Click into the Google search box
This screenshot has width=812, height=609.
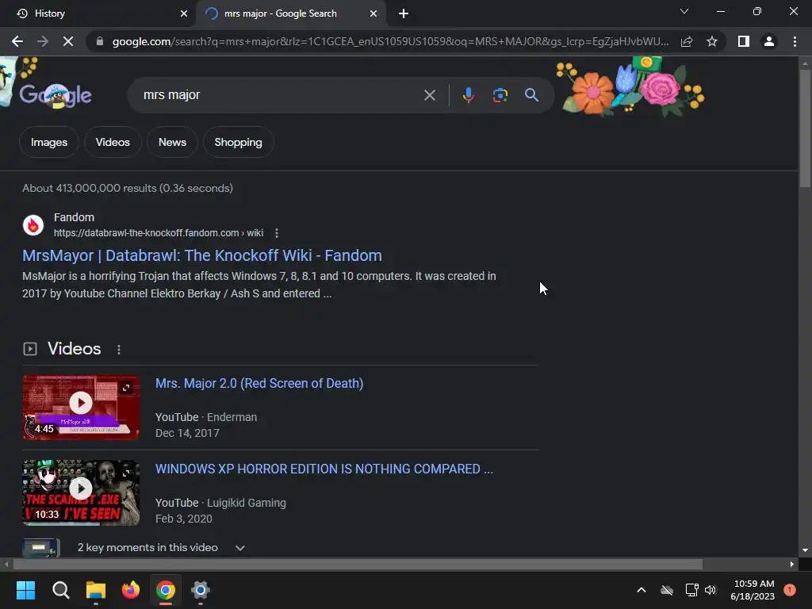[x=280, y=95]
